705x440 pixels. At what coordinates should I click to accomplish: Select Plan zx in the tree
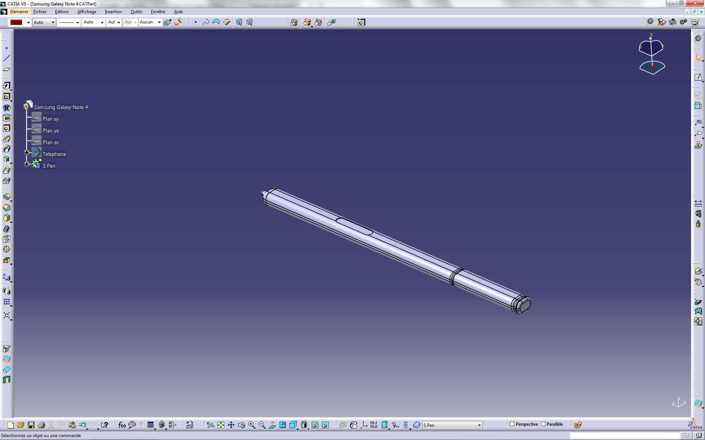[x=51, y=142]
